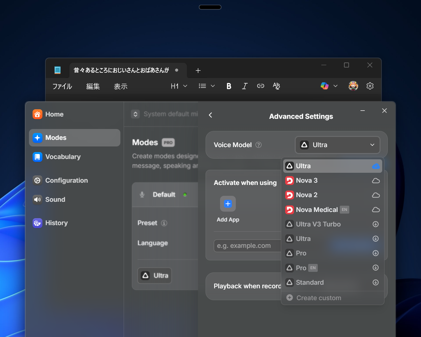Open the Copilot menu in notepad
Image resolution: width=421 pixels, height=337 pixels.
(x=329, y=86)
